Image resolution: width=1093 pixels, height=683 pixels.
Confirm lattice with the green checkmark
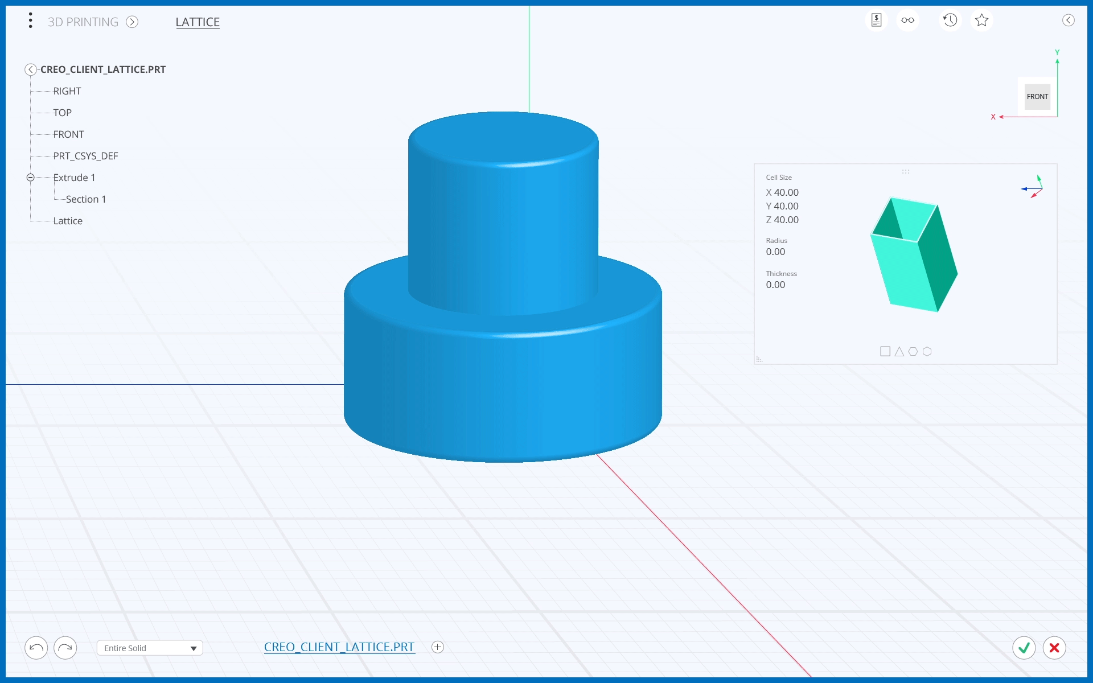pos(1024,648)
